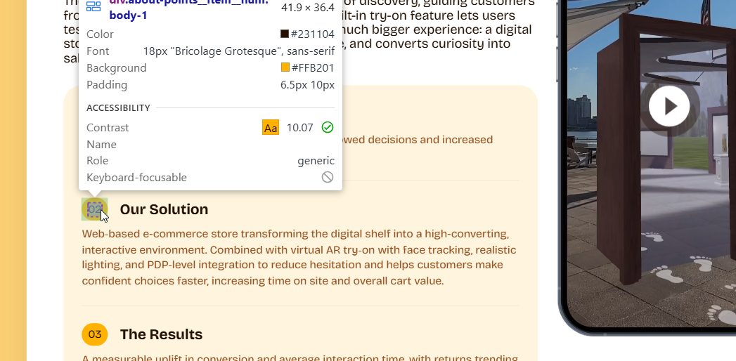This screenshot has width=736, height=361.
Task: Click the body-1 class name in the tooltip
Action: 128,15
